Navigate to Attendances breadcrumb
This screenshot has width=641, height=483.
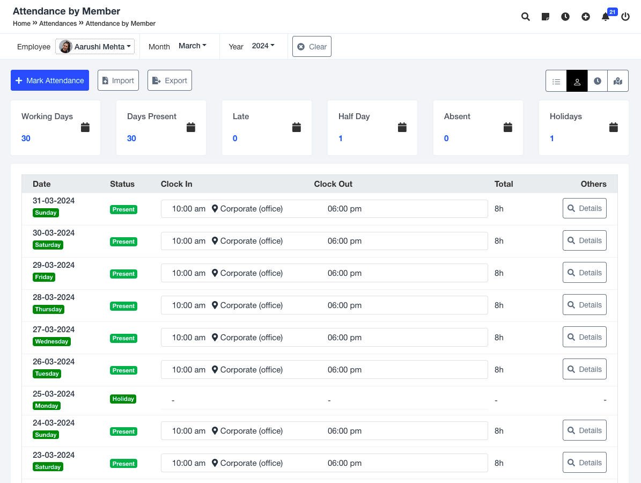coord(58,24)
